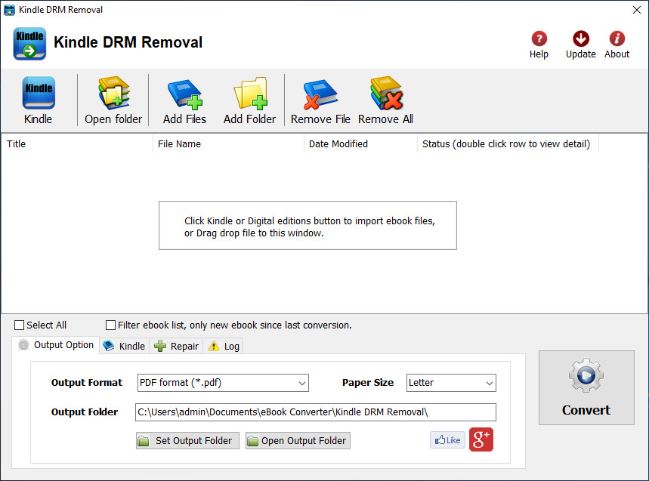Screen dimensions: 649x481
Task: Click inside the Output Folder path field
Action: pos(315,412)
